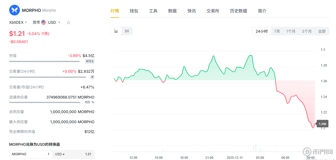Click the #153 market cap rank badge
Screen dimensions: 336x160
click(x=90, y=61)
